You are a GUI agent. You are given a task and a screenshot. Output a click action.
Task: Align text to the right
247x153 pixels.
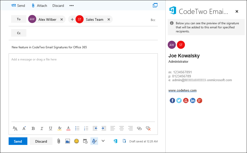coord(130,128)
